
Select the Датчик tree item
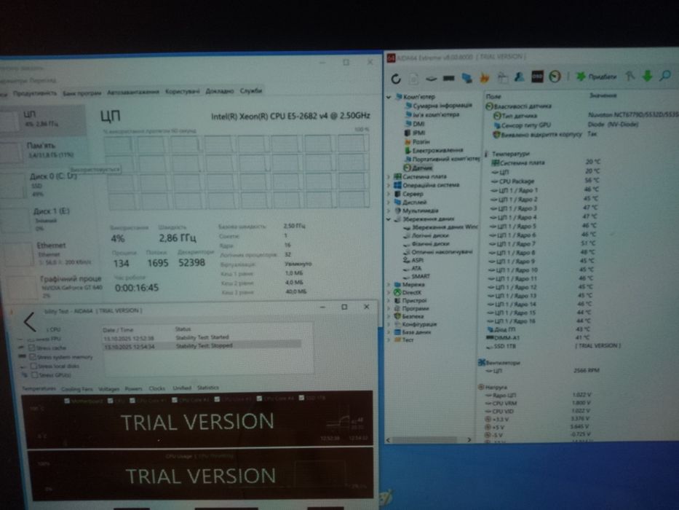[x=418, y=168]
